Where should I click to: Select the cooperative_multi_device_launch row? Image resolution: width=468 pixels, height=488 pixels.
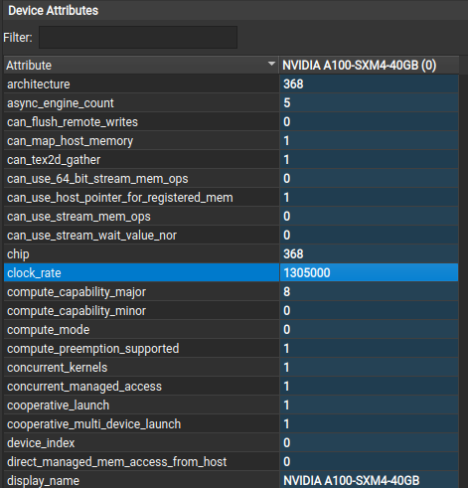232,424
